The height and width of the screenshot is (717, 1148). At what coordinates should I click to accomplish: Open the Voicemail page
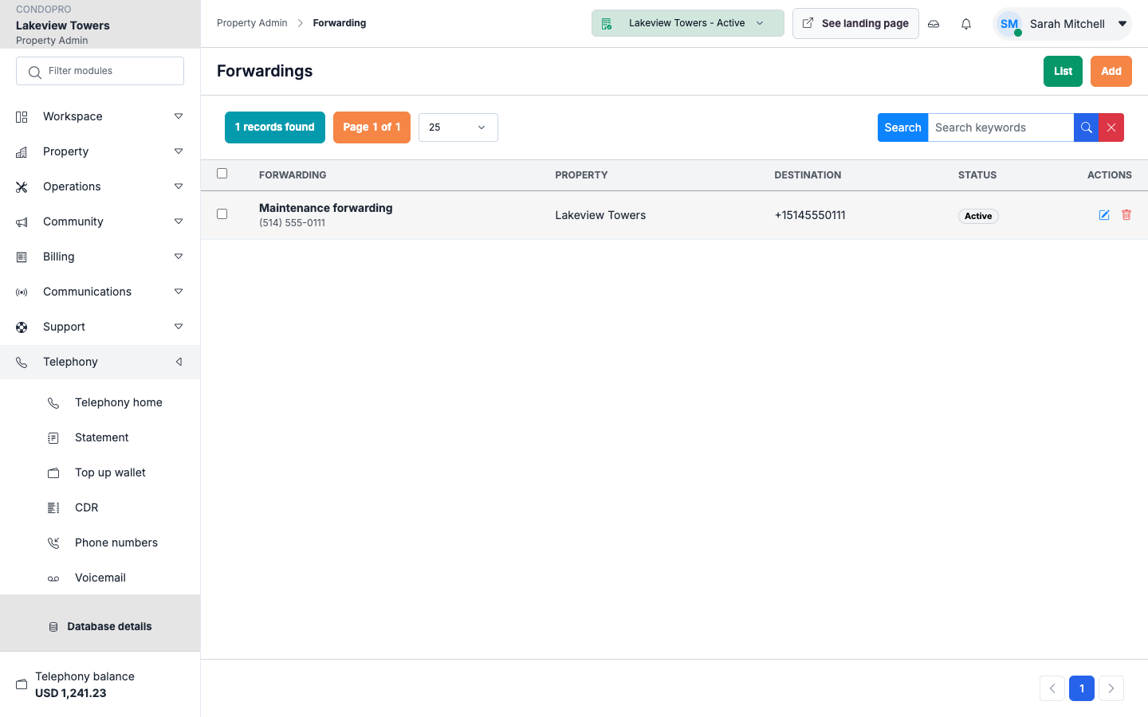pos(100,578)
